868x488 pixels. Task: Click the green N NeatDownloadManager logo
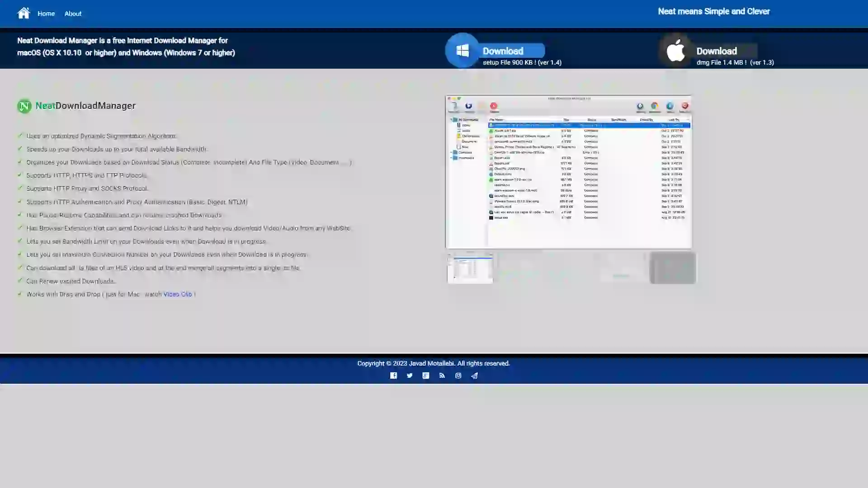pos(24,106)
